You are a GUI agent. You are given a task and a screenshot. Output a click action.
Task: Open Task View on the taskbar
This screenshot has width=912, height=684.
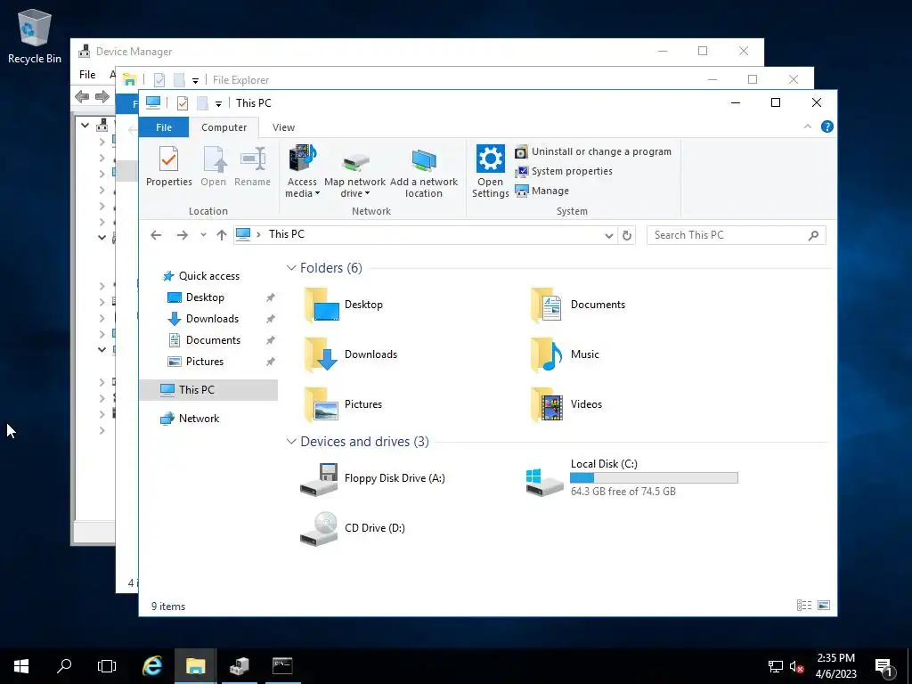107,666
